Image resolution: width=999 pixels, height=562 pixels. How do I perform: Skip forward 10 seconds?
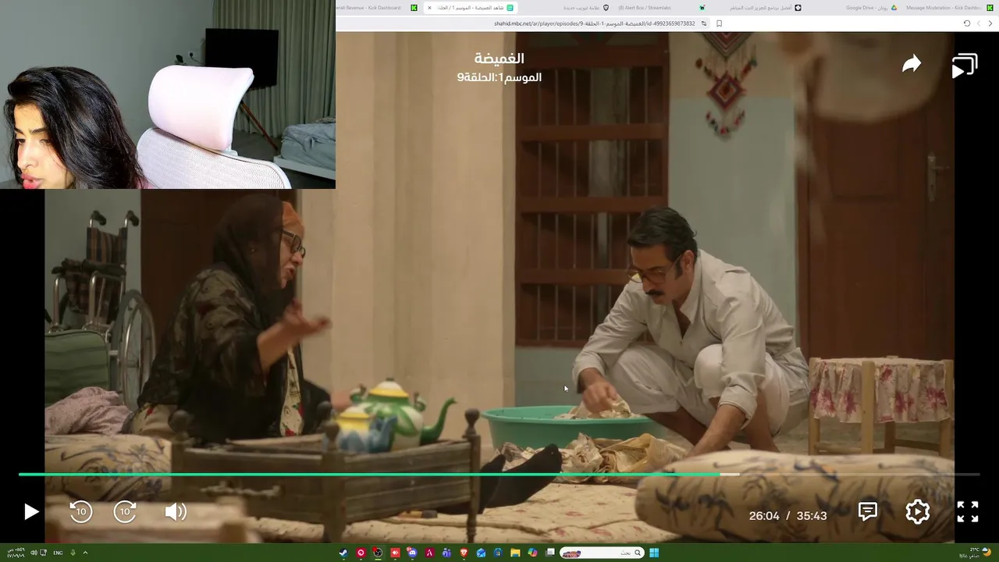pos(125,512)
